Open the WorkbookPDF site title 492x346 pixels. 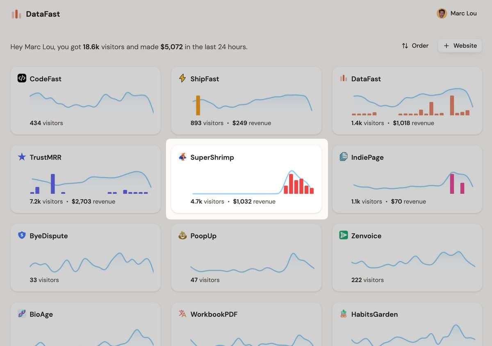[214, 314]
